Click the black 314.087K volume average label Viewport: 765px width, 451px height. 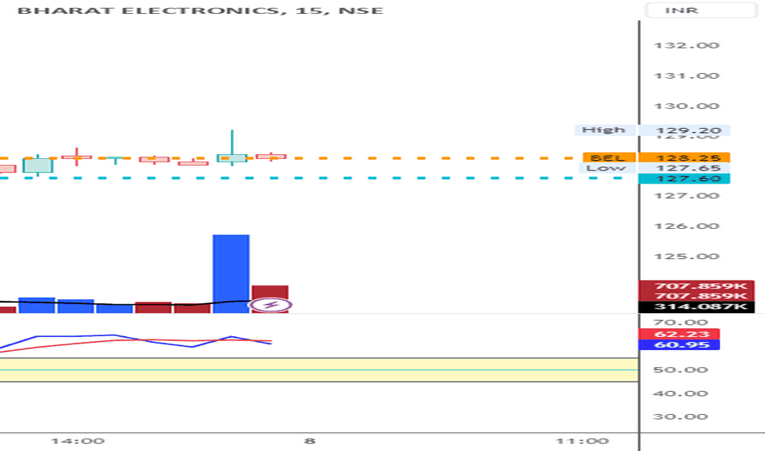(x=696, y=307)
